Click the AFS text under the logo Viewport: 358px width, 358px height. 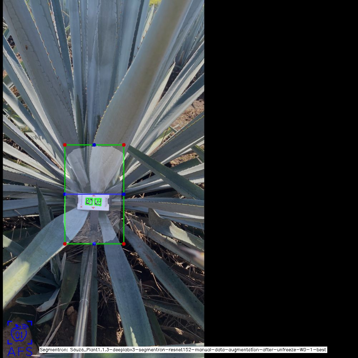pos(20,351)
